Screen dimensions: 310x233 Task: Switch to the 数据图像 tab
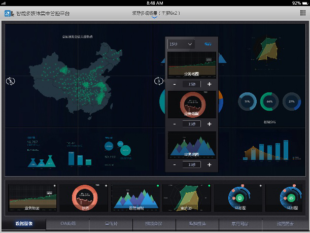[x=23, y=224]
